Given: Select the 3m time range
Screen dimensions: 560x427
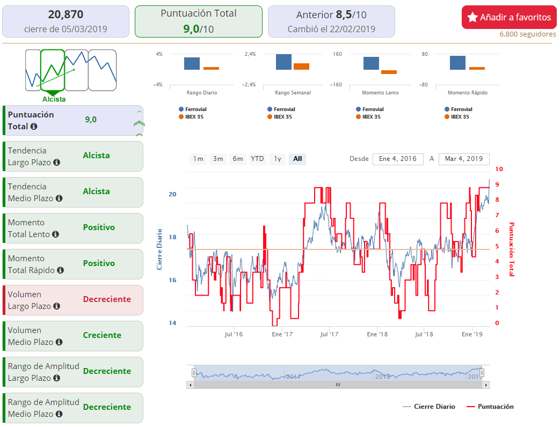Looking at the screenshot, I should [218, 159].
